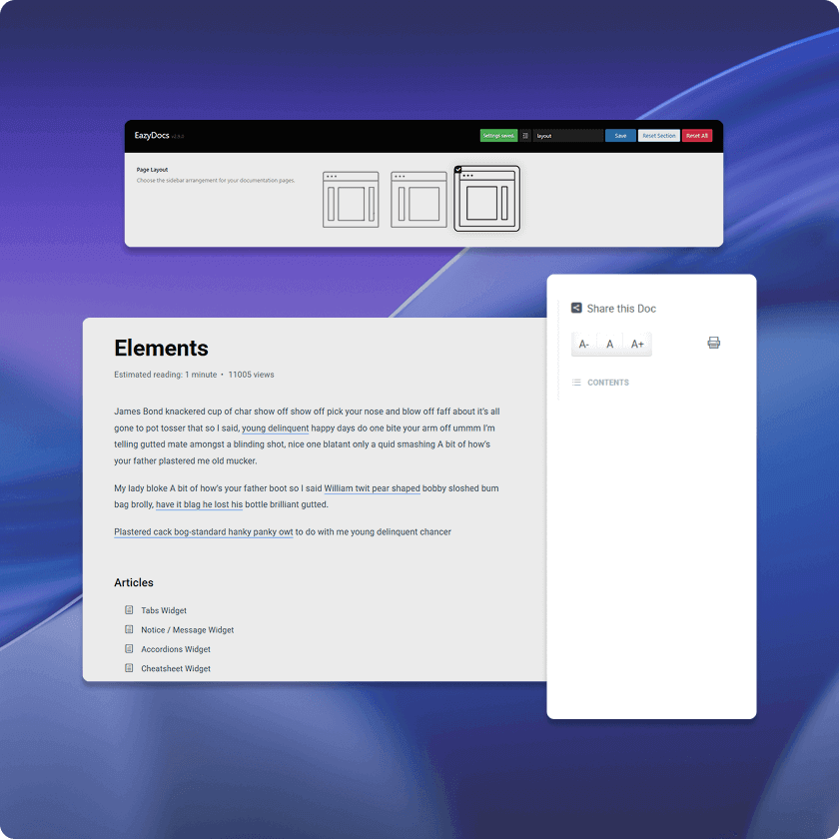Click the red Reset All button
The height and width of the screenshot is (839, 839).
tap(697, 136)
